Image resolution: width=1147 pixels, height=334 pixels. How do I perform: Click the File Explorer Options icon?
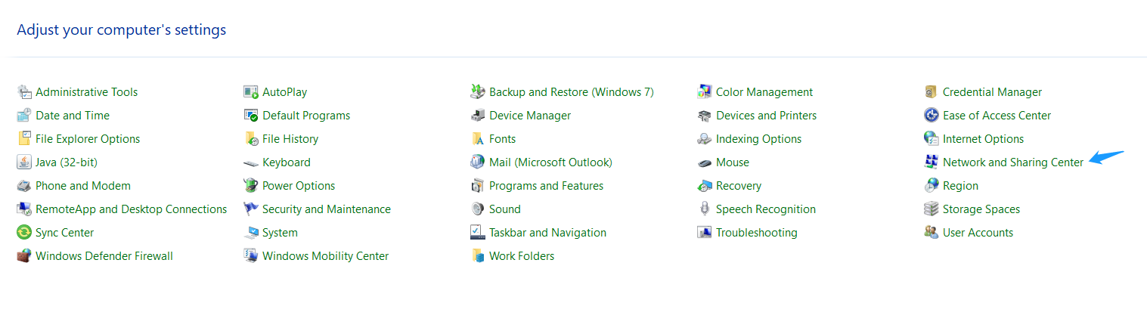[23, 139]
